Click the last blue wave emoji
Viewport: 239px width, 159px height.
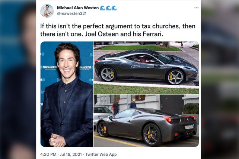(x=114, y=8)
